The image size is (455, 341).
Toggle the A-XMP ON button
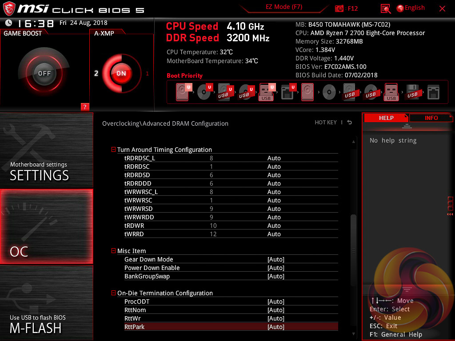click(121, 73)
